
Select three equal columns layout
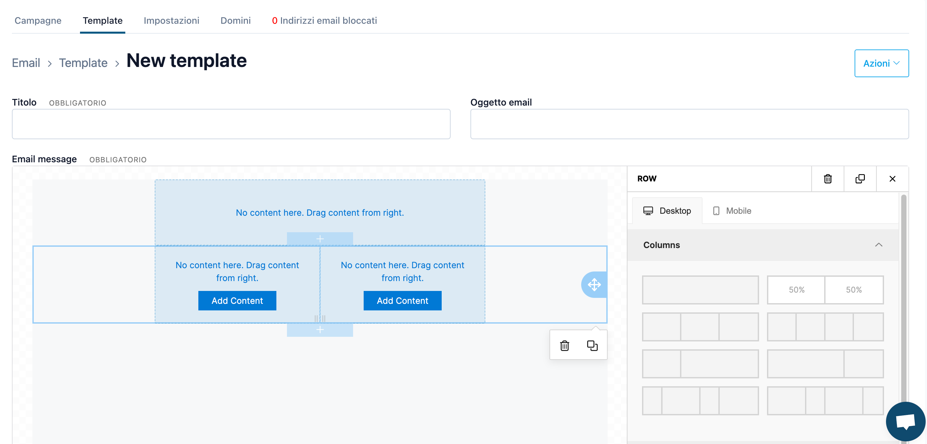tap(700, 327)
